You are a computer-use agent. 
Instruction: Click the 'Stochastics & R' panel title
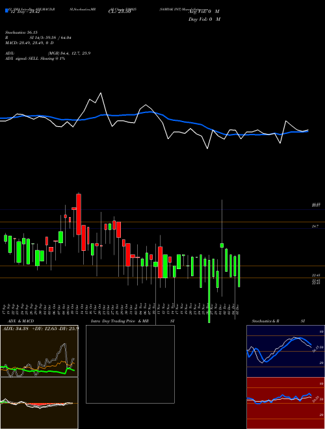pos(266,321)
